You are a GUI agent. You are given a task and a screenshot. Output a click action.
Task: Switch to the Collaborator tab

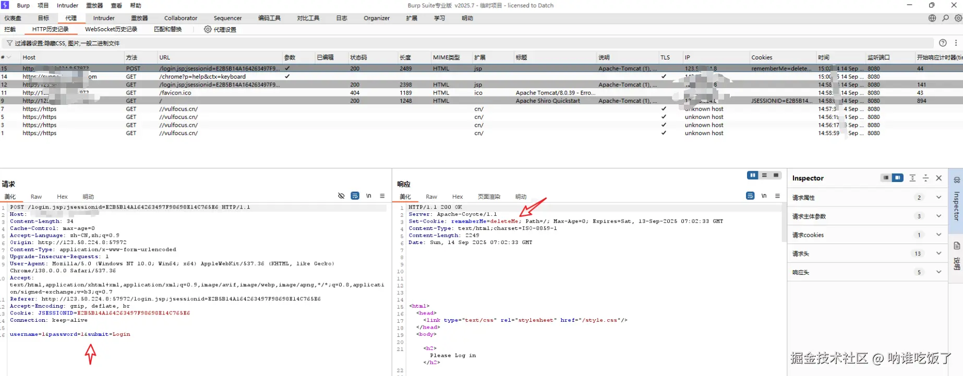[x=180, y=18]
